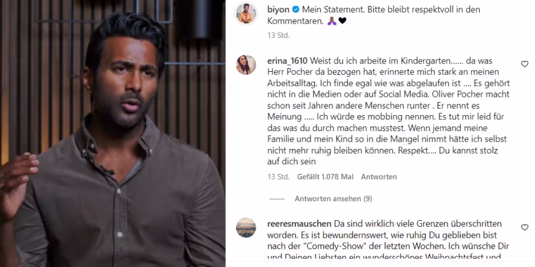The image size is (535, 267).
Task: Toggle the heart on reeresmauschen's comment
Action: click(x=524, y=227)
